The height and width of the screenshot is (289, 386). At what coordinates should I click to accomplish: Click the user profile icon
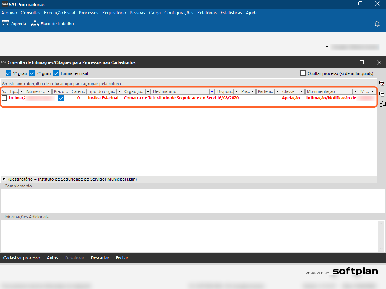(x=327, y=46)
